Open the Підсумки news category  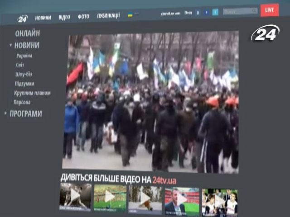[x=24, y=84]
